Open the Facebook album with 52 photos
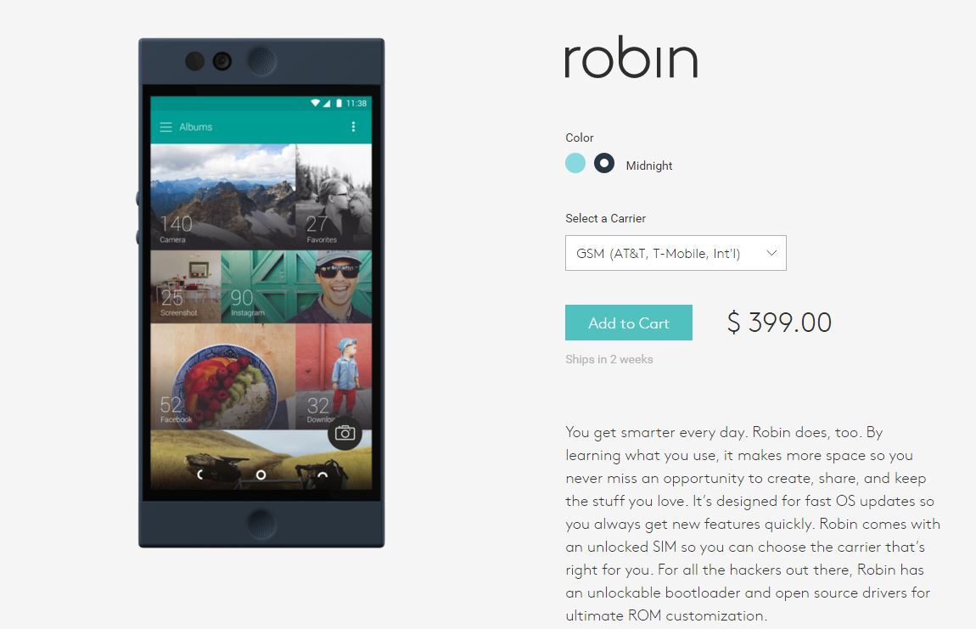This screenshot has width=976, height=629. [223, 376]
